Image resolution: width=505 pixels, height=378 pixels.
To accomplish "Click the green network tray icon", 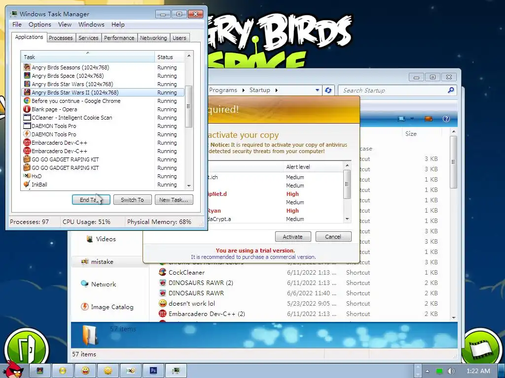I will 439,371.
